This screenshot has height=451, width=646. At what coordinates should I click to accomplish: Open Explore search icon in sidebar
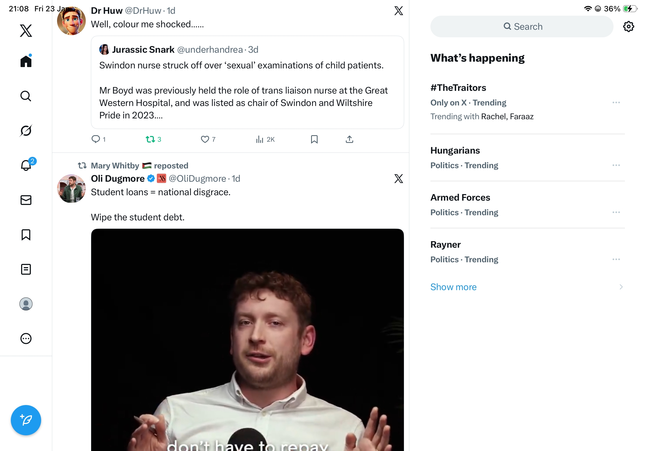pyautogui.click(x=26, y=96)
